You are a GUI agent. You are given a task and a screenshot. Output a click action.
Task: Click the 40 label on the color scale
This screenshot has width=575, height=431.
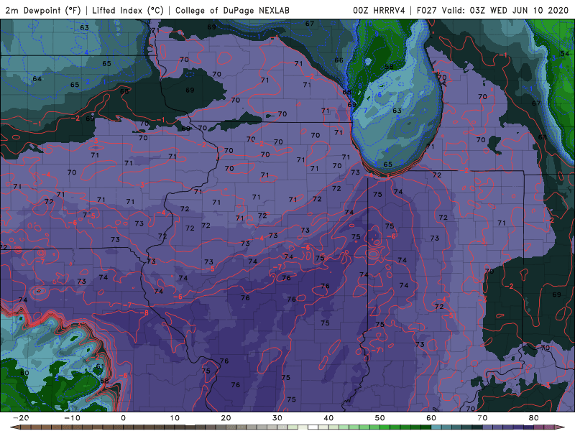328,418
